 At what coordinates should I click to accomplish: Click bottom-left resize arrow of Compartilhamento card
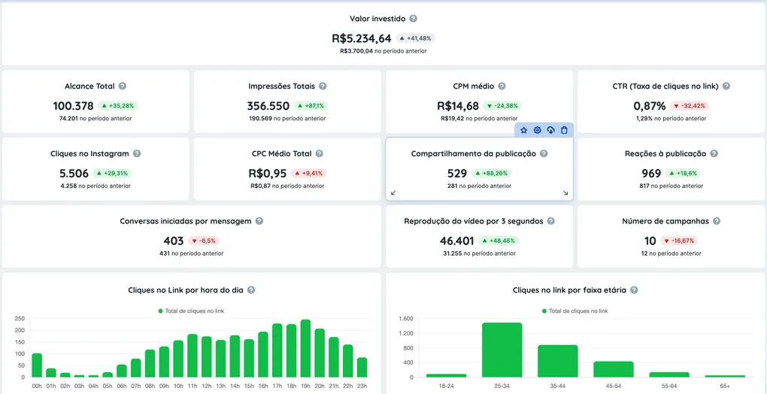pos(393,193)
